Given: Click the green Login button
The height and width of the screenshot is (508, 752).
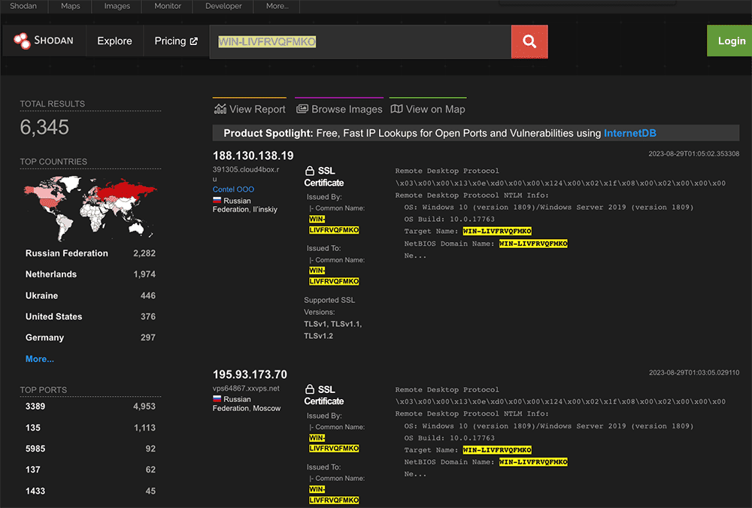Looking at the screenshot, I should coord(731,41).
